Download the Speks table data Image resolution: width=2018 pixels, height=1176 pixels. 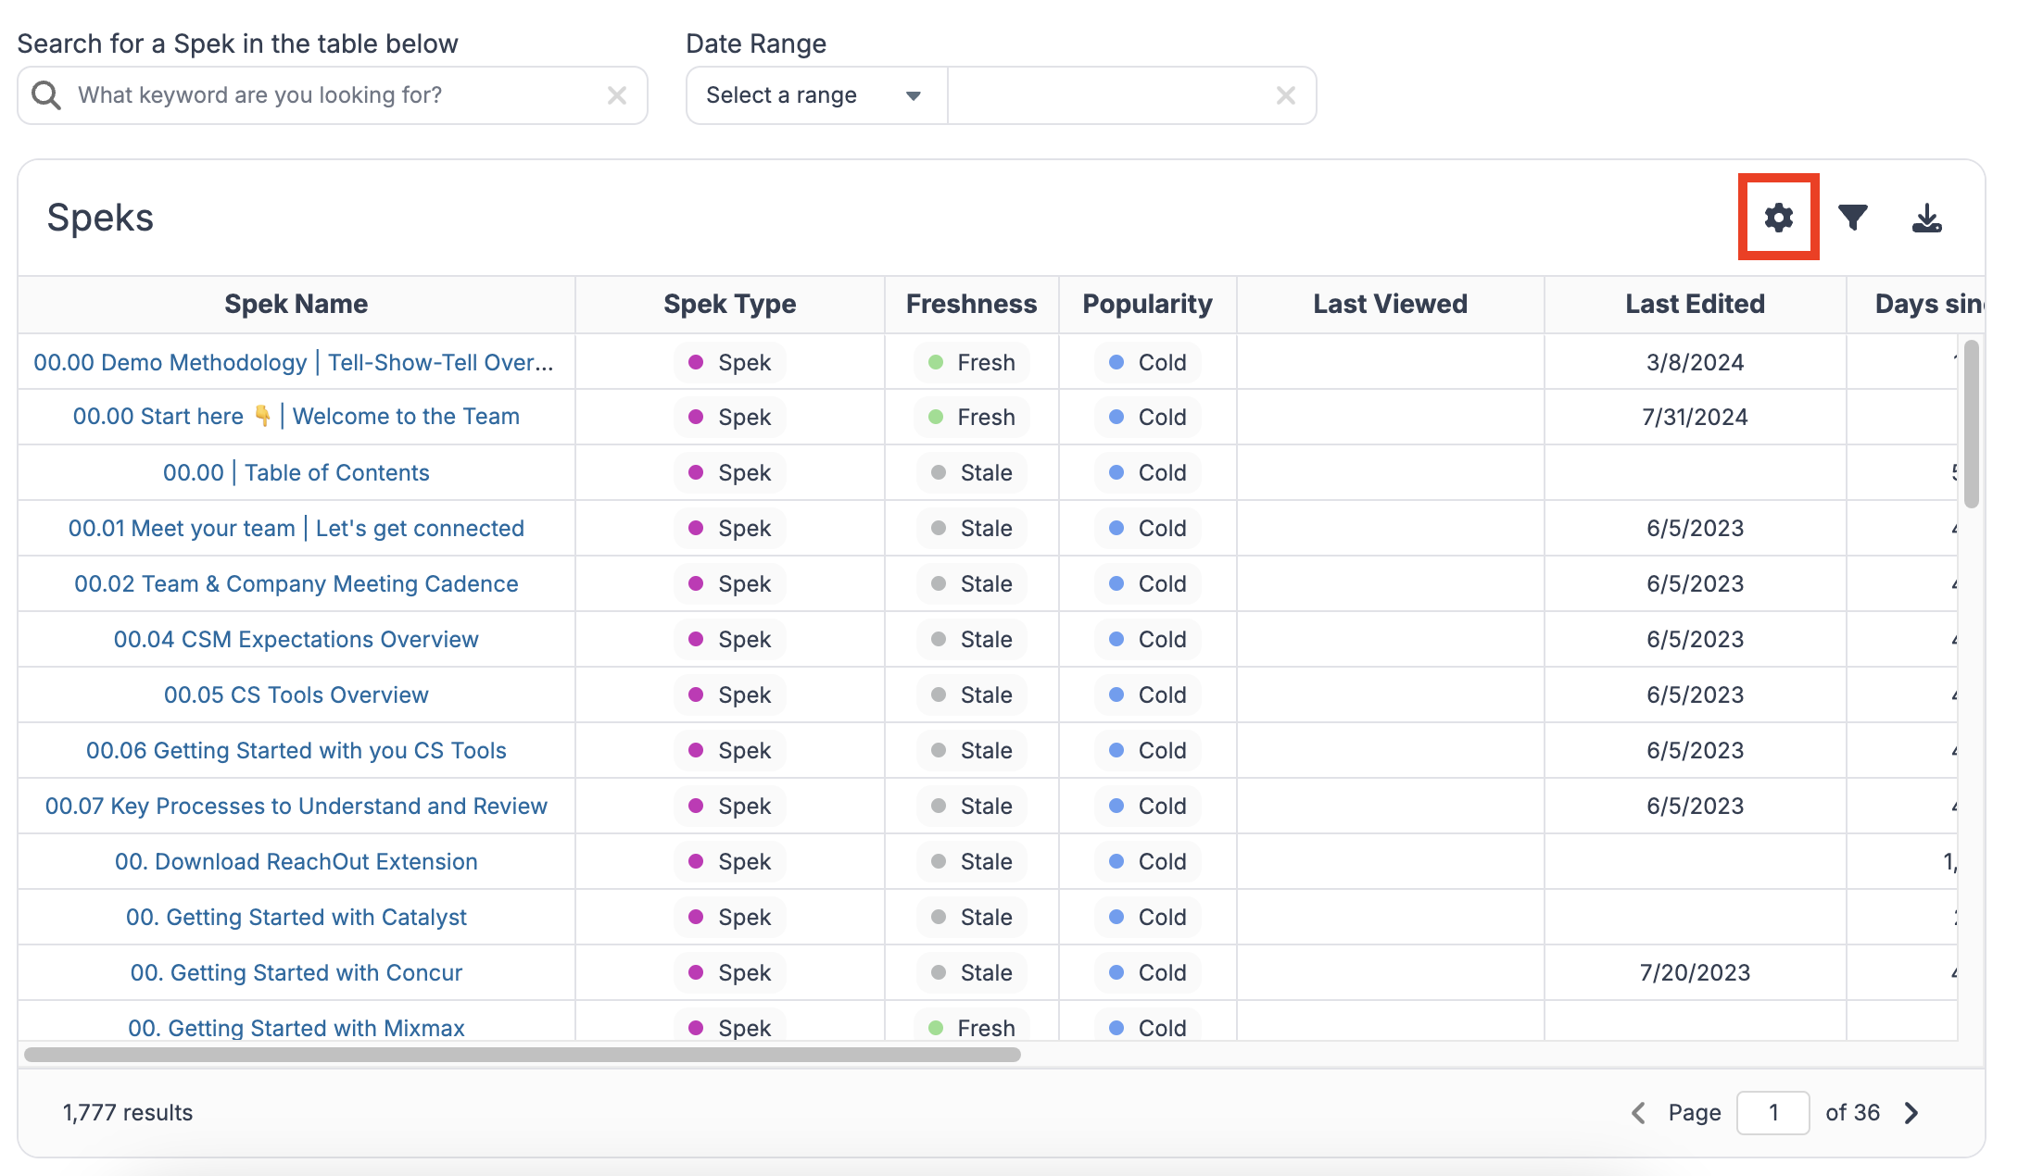click(1927, 218)
